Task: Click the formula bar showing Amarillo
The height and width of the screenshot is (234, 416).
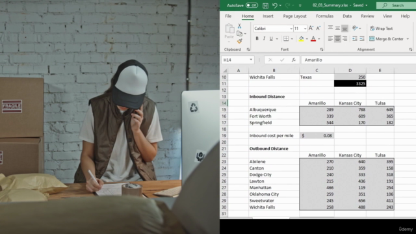Action: pos(358,60)
